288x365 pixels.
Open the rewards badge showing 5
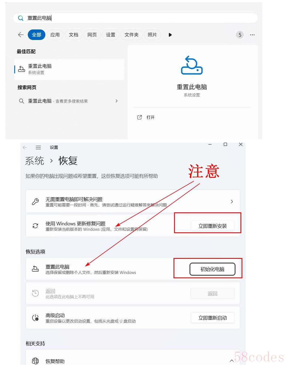[x=240, y=35]
